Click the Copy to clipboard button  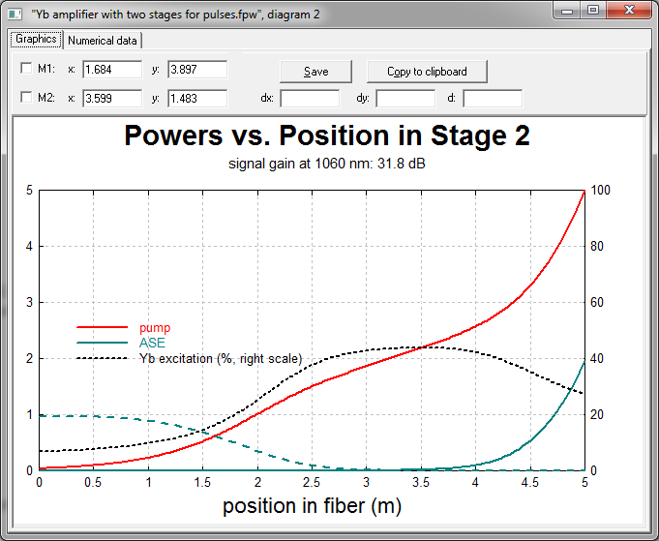427,72
